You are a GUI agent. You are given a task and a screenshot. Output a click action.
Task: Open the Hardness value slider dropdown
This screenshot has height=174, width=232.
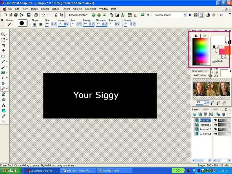coord(68,24)
